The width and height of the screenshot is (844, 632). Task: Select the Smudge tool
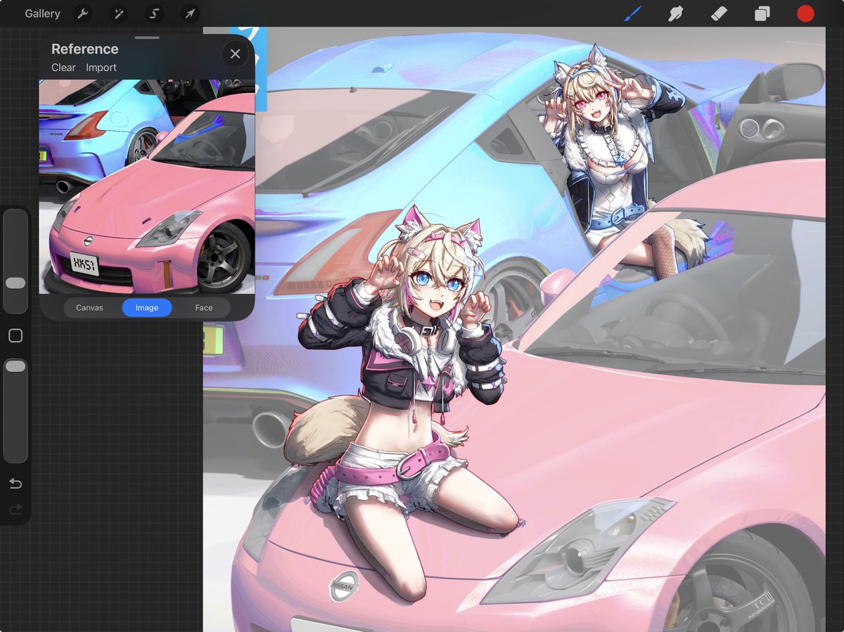[676, 13]
